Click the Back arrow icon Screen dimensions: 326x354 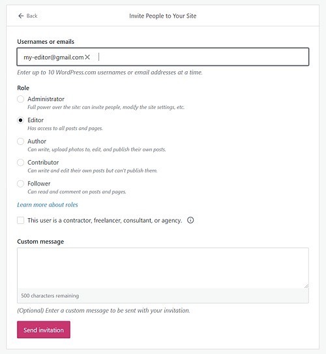(x=21, y=16)
